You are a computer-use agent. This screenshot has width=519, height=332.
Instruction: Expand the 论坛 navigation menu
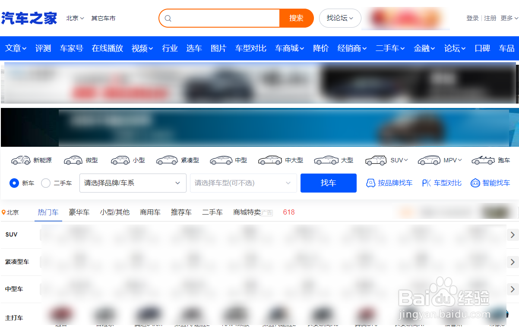pyautogui.click(x=455, y=48)
